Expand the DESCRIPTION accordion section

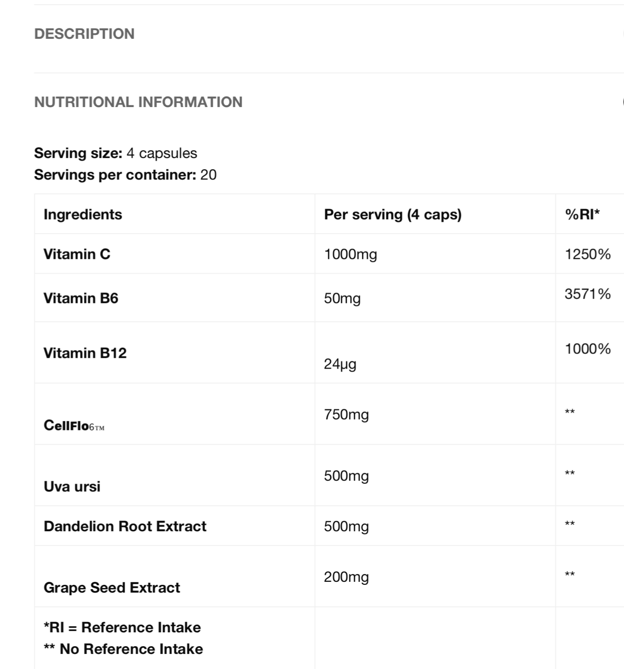pos(85,34)
